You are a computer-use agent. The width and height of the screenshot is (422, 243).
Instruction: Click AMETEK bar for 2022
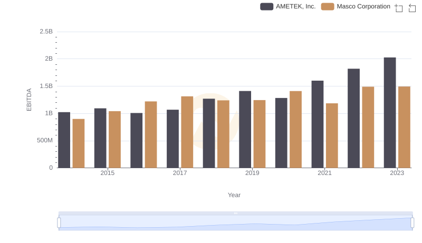pyautogui.click(x=353, y=118)
